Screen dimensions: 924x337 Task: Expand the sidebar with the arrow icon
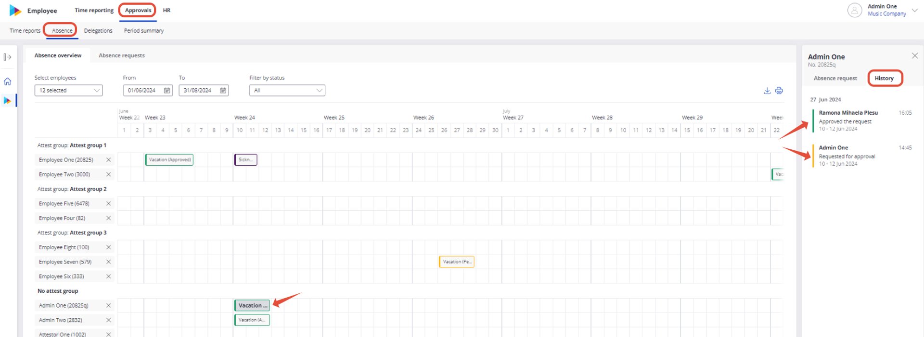7,57
